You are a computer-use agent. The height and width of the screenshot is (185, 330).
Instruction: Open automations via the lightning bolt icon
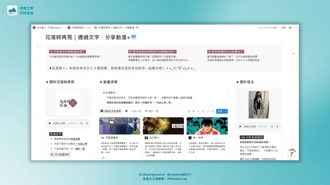click(199, 111)
